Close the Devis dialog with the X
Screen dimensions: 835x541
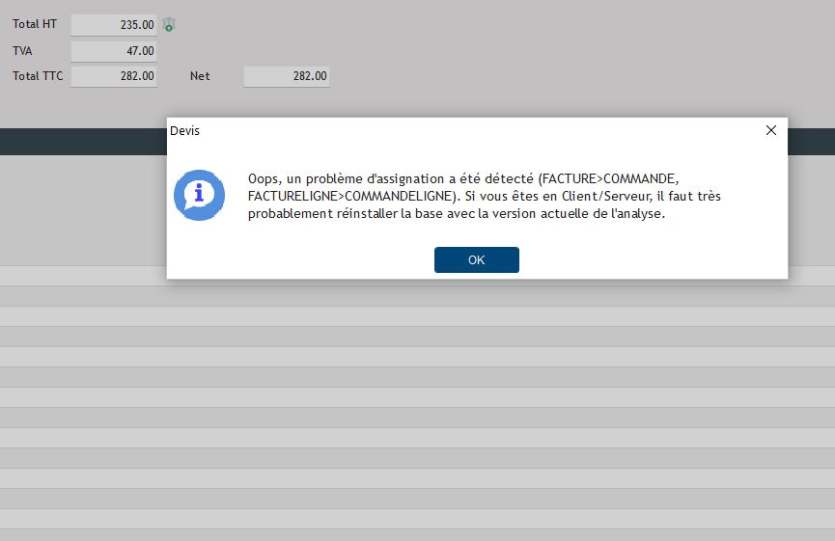[770, 131]
